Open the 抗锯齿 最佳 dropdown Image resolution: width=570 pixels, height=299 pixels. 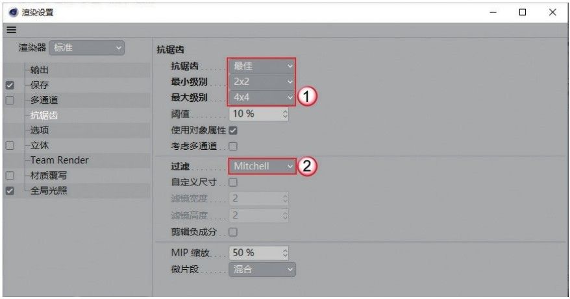pos(262,66)
